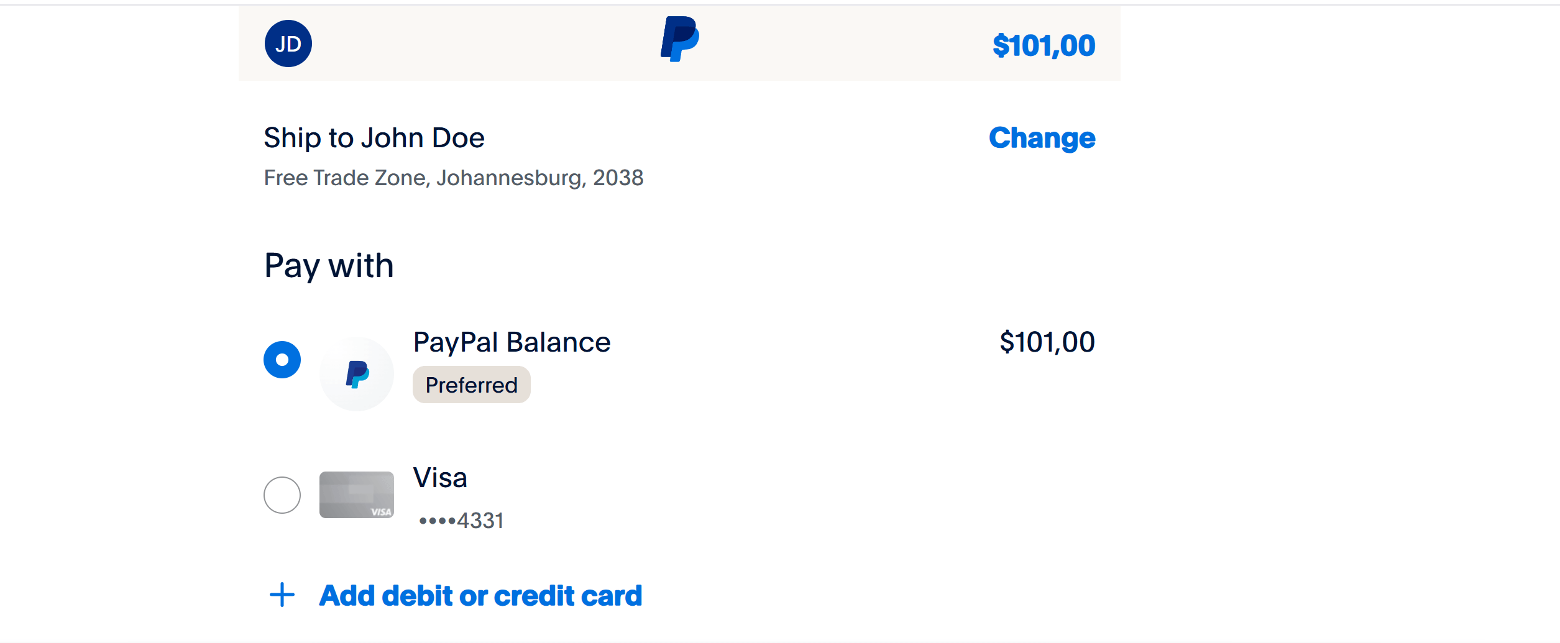
Task: Click the Preferred label badge
Action: click(x=471, y=384)
